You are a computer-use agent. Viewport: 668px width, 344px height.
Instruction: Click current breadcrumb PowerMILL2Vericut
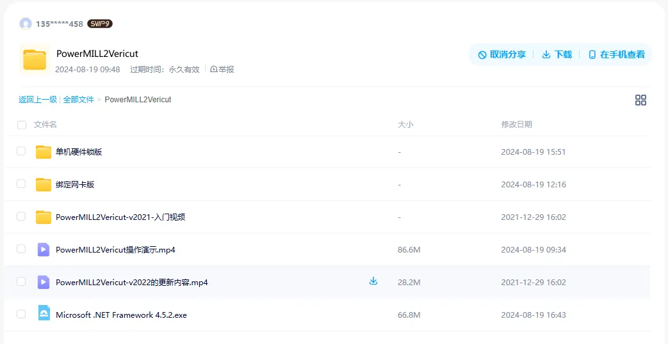[x=138, y=100]
